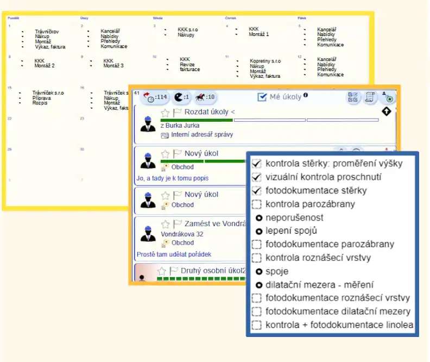The width and height of the screenshot is (430, 362).
Task: Select the dilatační mezera - měření bullet
Action: [x=259, y=285]
